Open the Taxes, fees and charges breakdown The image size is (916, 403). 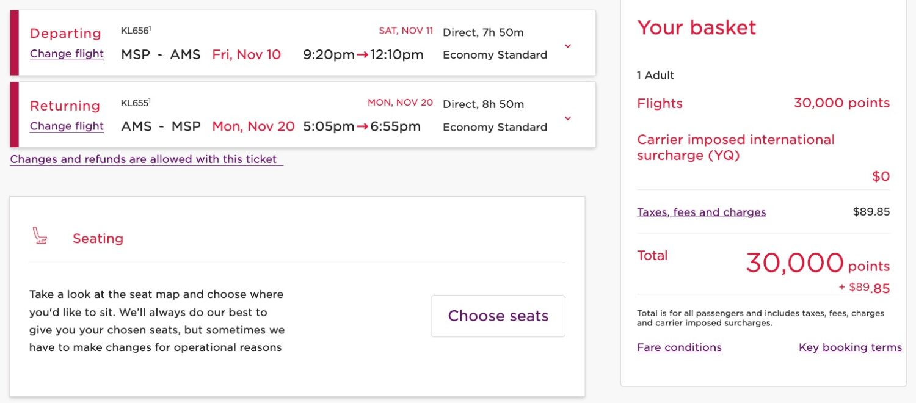pos(701,211)
